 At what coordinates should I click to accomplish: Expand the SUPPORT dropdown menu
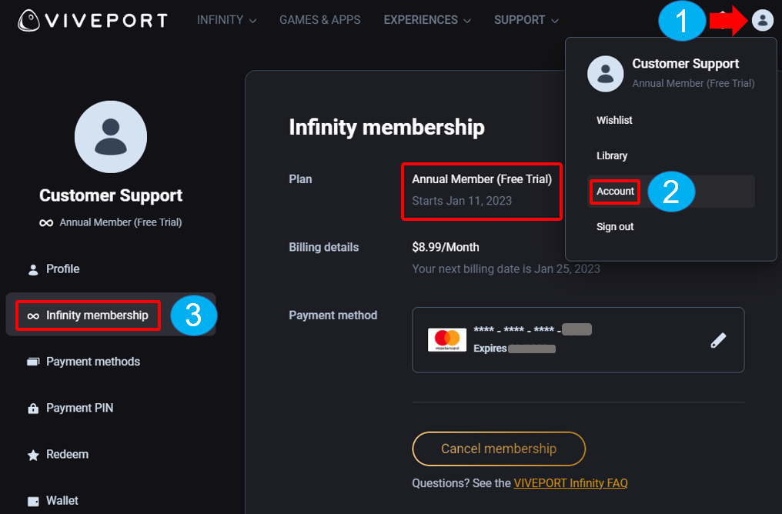[526, 20]
